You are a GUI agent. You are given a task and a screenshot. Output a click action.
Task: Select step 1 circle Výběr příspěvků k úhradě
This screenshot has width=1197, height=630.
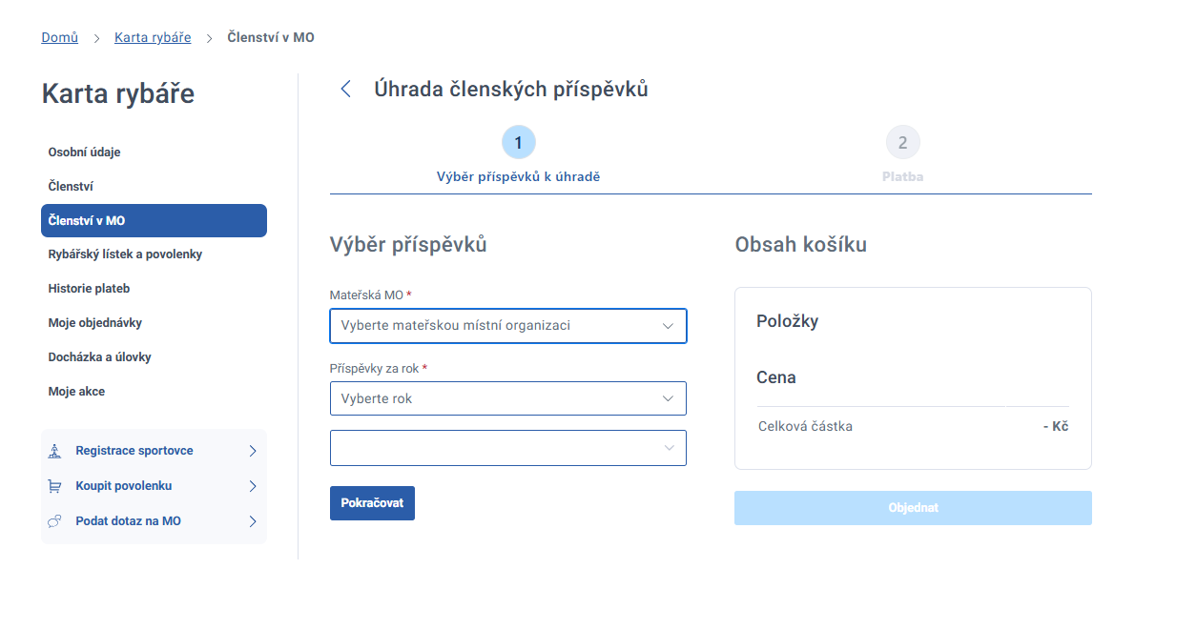(x=519, y=143)
